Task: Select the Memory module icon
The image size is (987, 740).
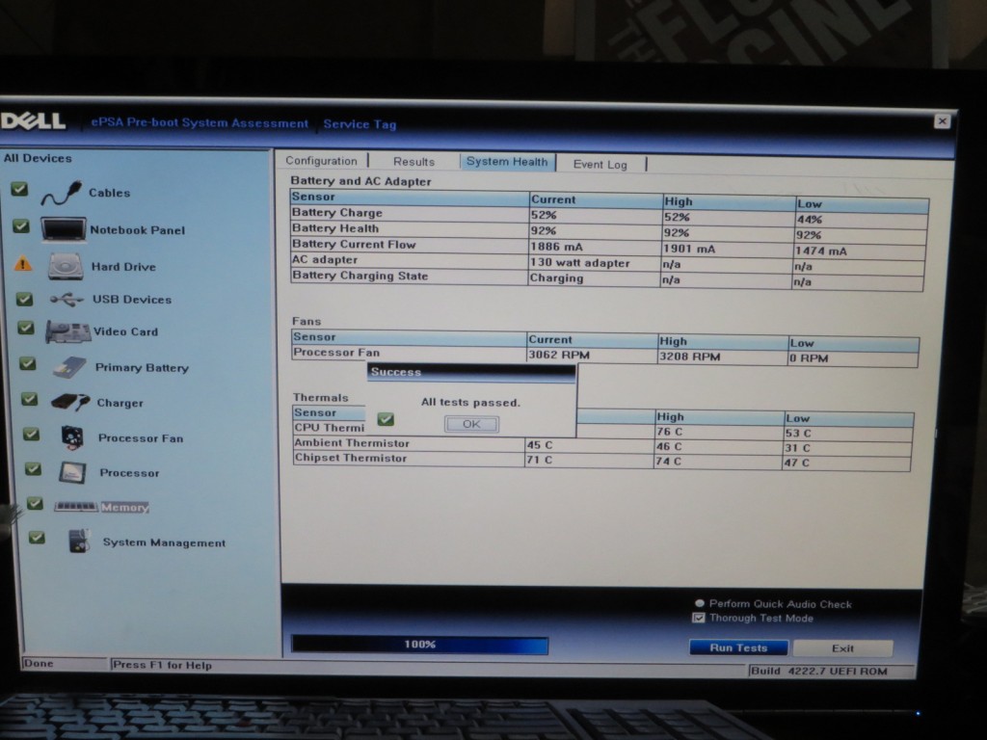Action: [75, 507]
